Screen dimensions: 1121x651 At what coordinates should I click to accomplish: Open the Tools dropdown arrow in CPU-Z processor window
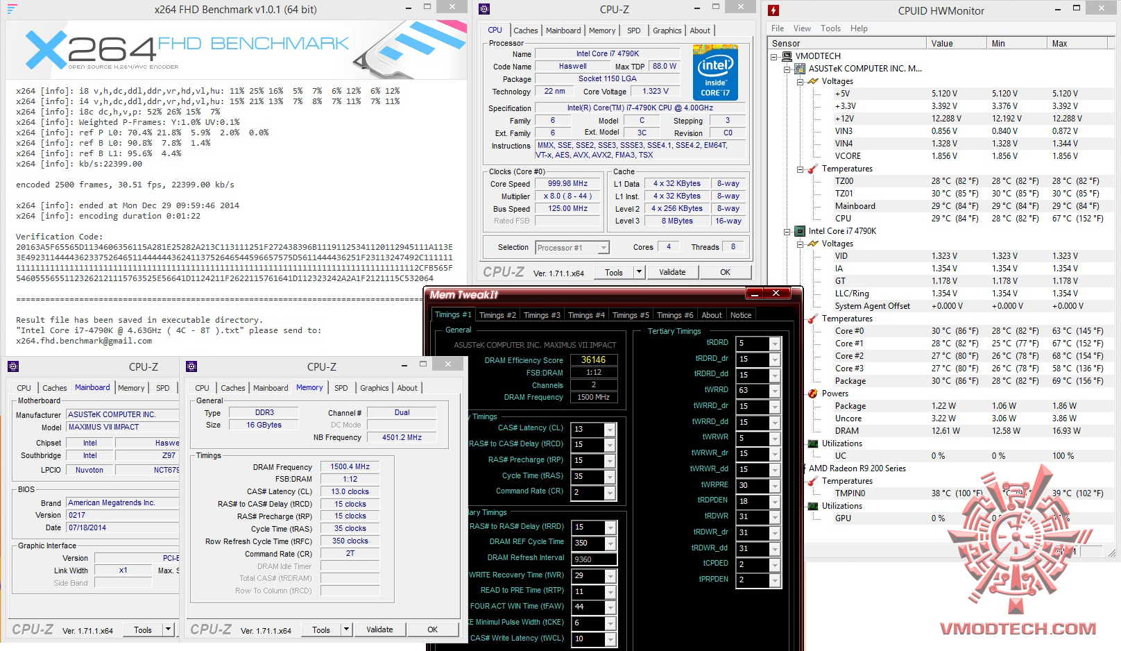click(x=640, y=272)
